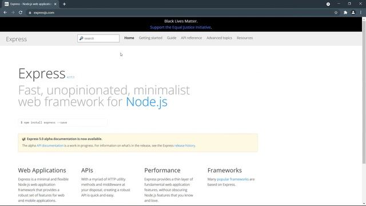Click the npm install express command box
Viewport: 366px width, 206px height.
pos(62,122)
